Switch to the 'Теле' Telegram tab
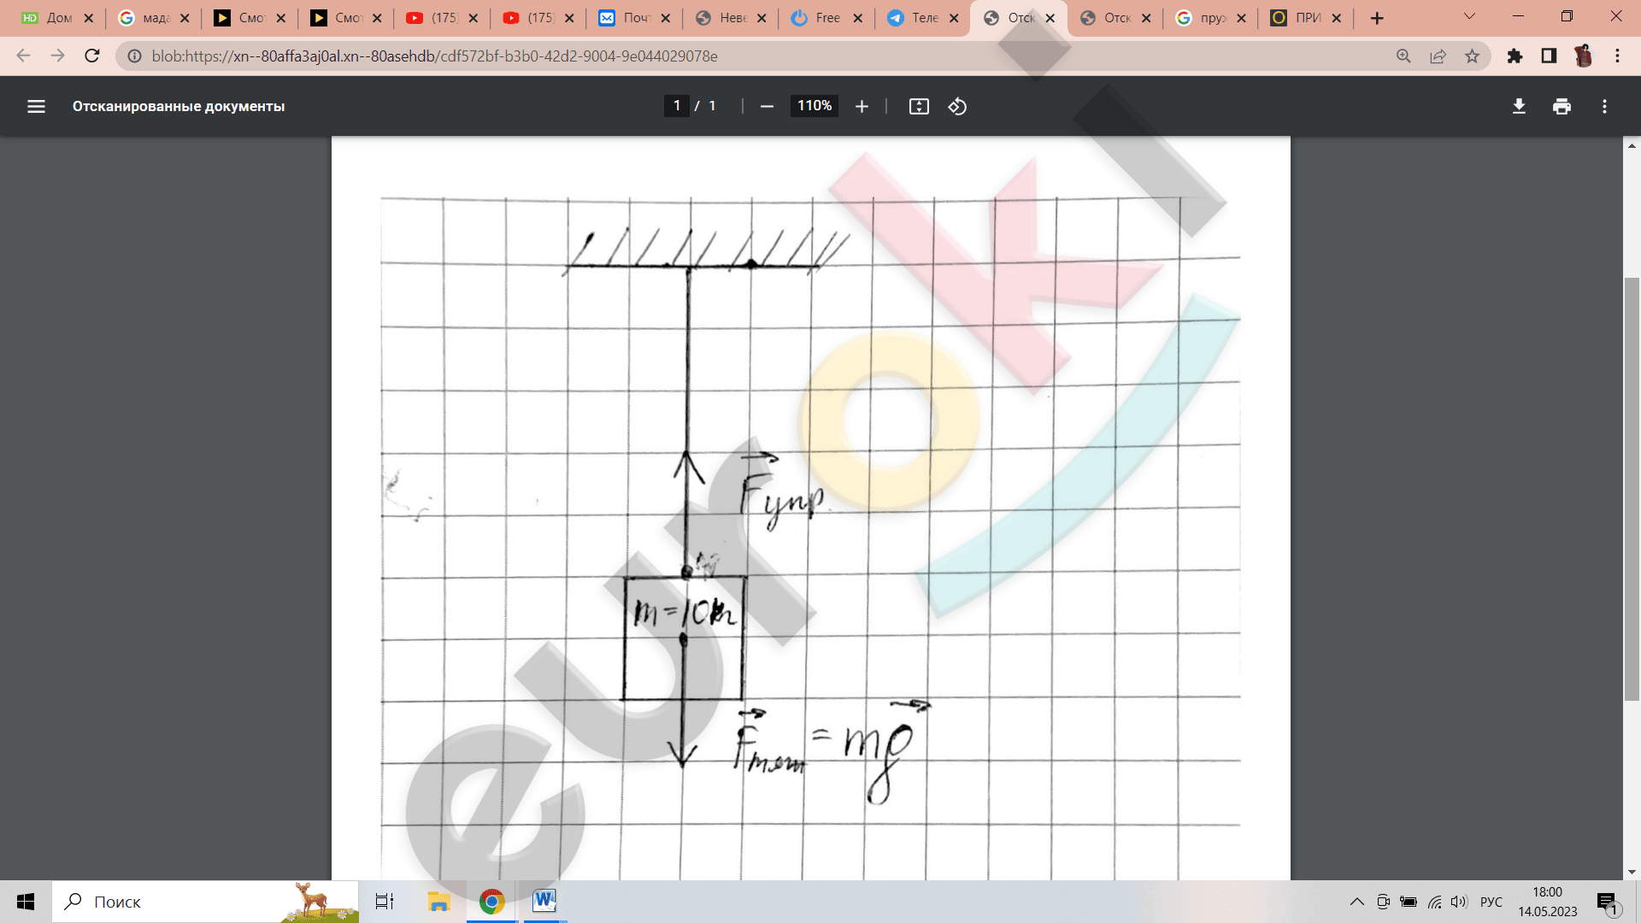This screenshot has width=1641, height=923. pyautogui.click(x=923, y=18)
